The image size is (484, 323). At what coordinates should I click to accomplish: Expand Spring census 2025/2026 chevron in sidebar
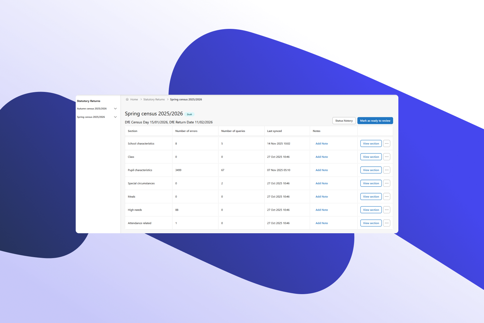point(115,117)
